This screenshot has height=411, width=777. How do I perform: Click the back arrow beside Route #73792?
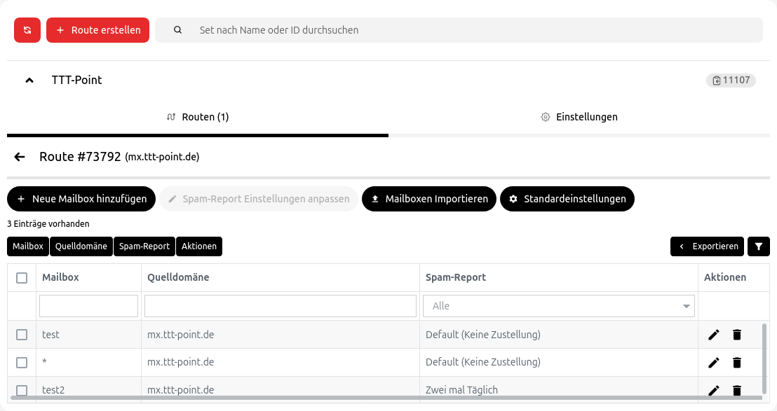pyautogui.click(x=20, y=157)
